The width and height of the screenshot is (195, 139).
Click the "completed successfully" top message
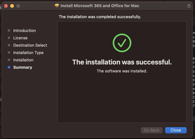coord(100,17)
